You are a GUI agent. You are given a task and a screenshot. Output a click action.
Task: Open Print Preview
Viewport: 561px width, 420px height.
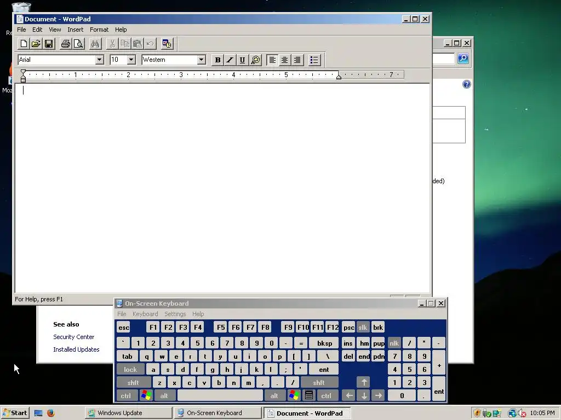pyautogui.click(x=78, y=44)
